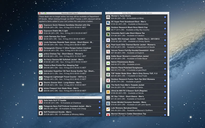
Task: Toggle the blue dot for Selle Italia SLR TT Saddle
Action: pyautogui.click(x=100, y=102)
